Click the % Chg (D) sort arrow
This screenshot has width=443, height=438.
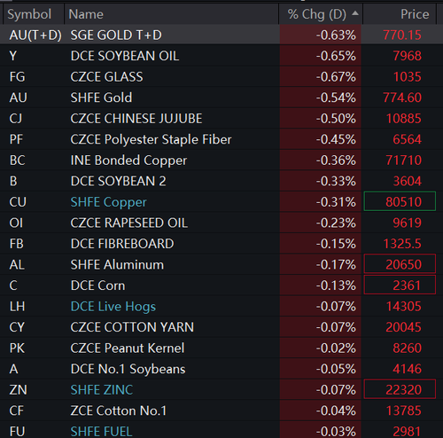pyautogui.click(x=355, y=13)
